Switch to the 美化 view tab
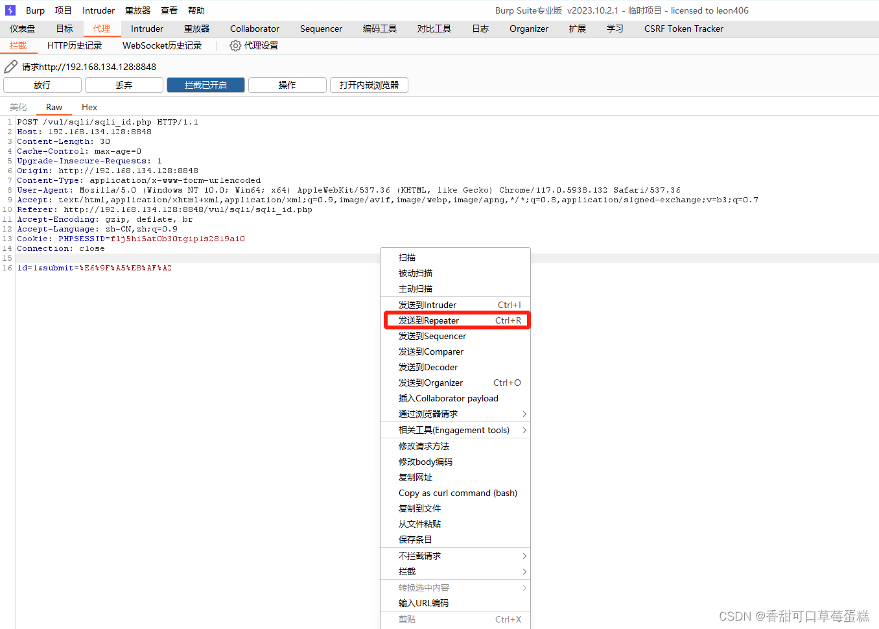 pyautogui.click(x=18, y=107)
